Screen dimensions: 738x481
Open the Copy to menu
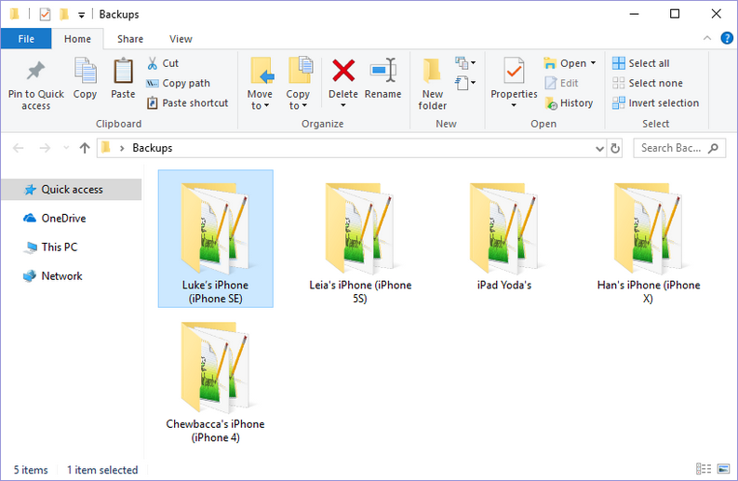[298, 84]
